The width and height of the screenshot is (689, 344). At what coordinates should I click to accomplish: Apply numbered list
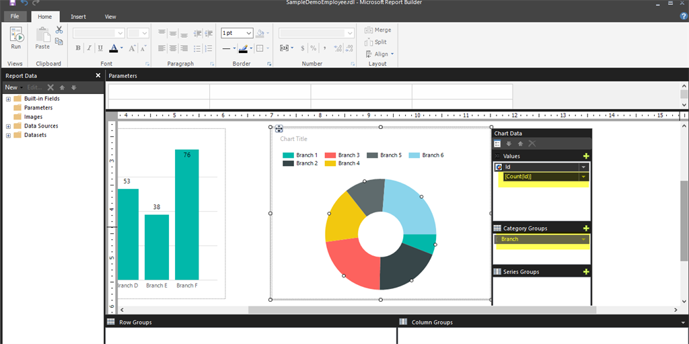(209, 48)
